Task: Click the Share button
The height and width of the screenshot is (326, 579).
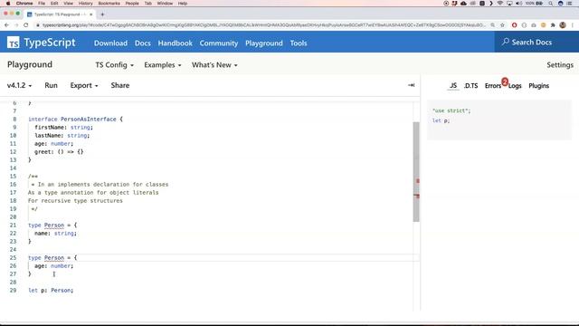Action: (x=120, y=85)
